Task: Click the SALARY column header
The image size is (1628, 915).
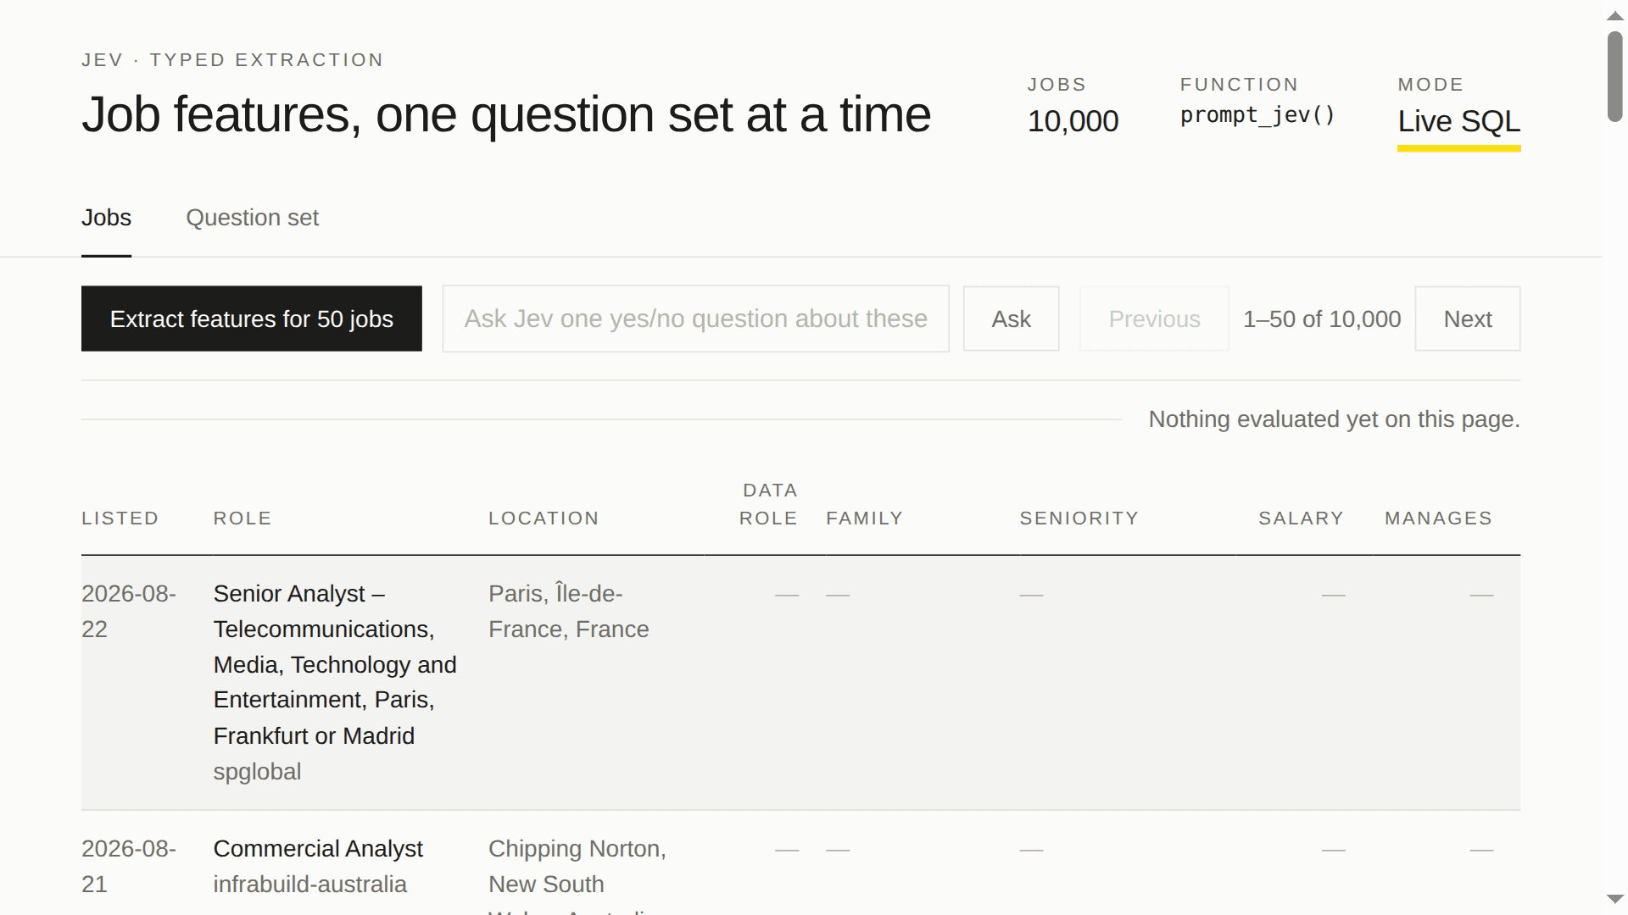Action: (x=1301, y=518)
